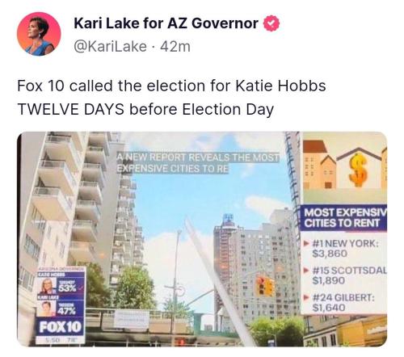Open Kari Lake profile avatar
This screenshot has height=357, width=404.
tap(39, 34)
